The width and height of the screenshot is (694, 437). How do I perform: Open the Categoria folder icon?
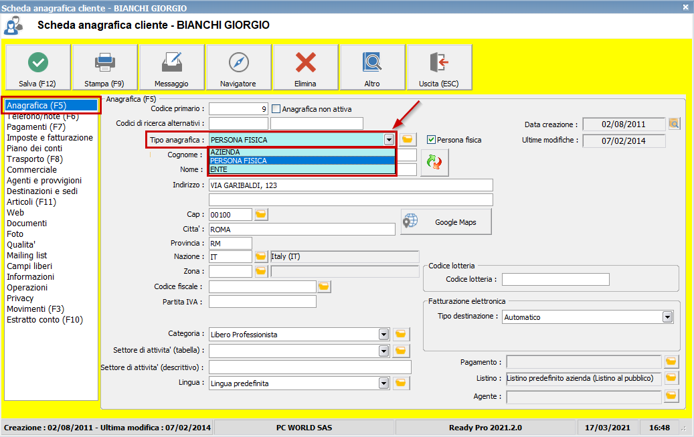(x=401, y=335)
